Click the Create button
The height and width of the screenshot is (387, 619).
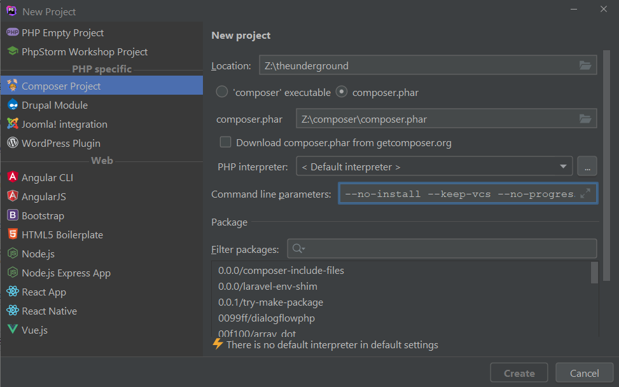tap(519, 373)
